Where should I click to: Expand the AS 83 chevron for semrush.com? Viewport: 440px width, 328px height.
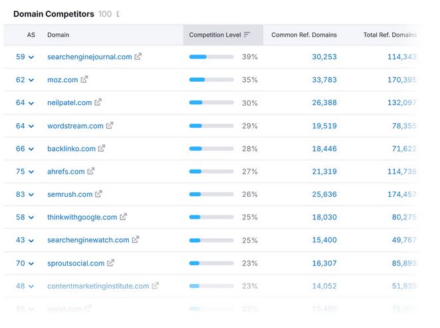click(31, 195)
